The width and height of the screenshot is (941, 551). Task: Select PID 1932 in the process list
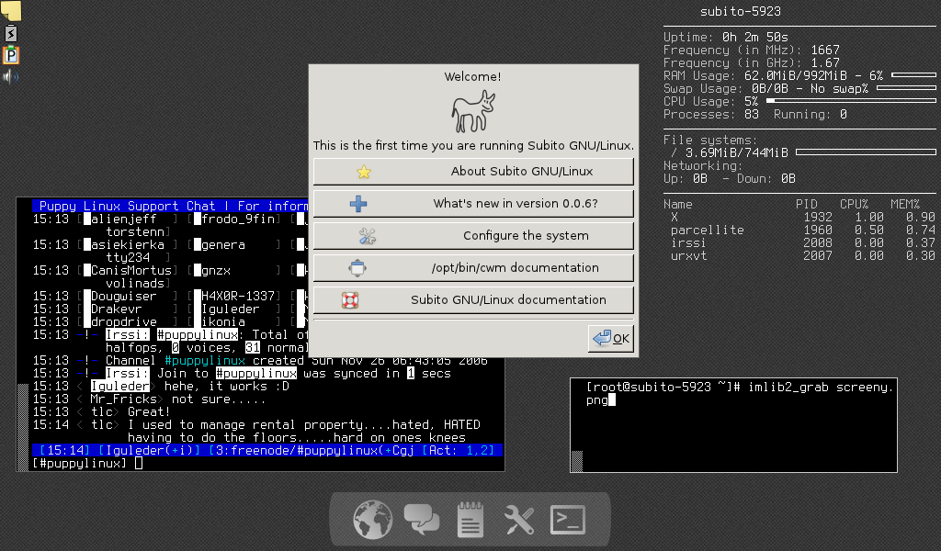coord(818,217)
